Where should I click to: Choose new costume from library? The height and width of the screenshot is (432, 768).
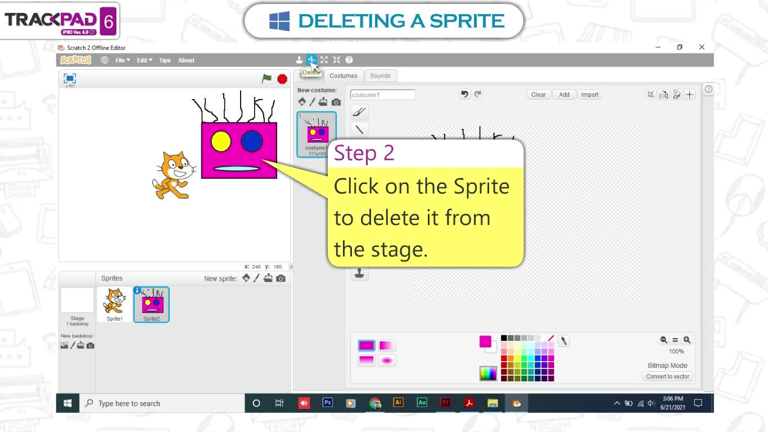point(302,102)
